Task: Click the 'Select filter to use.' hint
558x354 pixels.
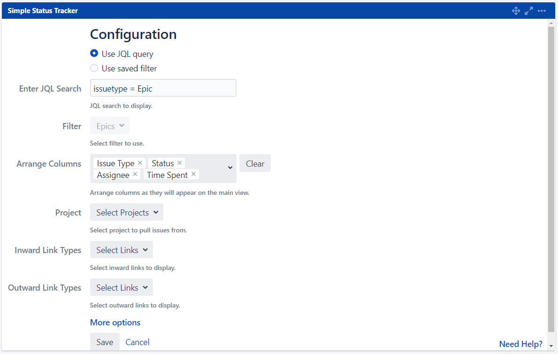Action: pyautogui.click(x=117, y=143)
